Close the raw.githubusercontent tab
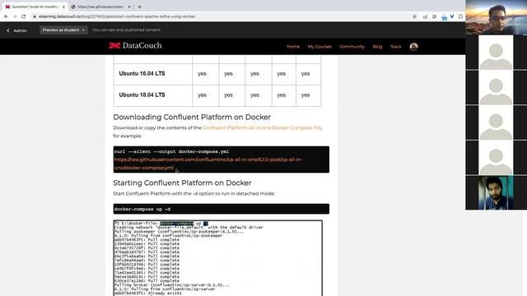This screenshot has width=527, height=296. (x=129, y=7)
